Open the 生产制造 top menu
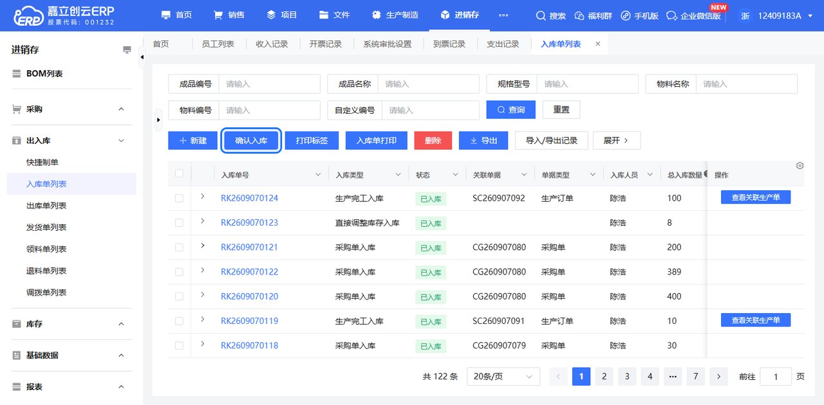 pos(395,15)
